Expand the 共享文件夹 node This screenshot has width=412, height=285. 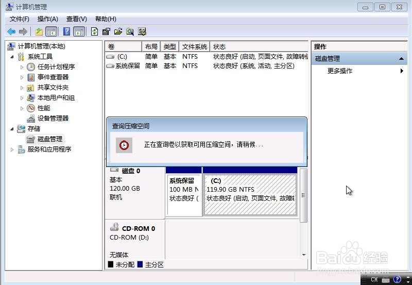(22, 88)
